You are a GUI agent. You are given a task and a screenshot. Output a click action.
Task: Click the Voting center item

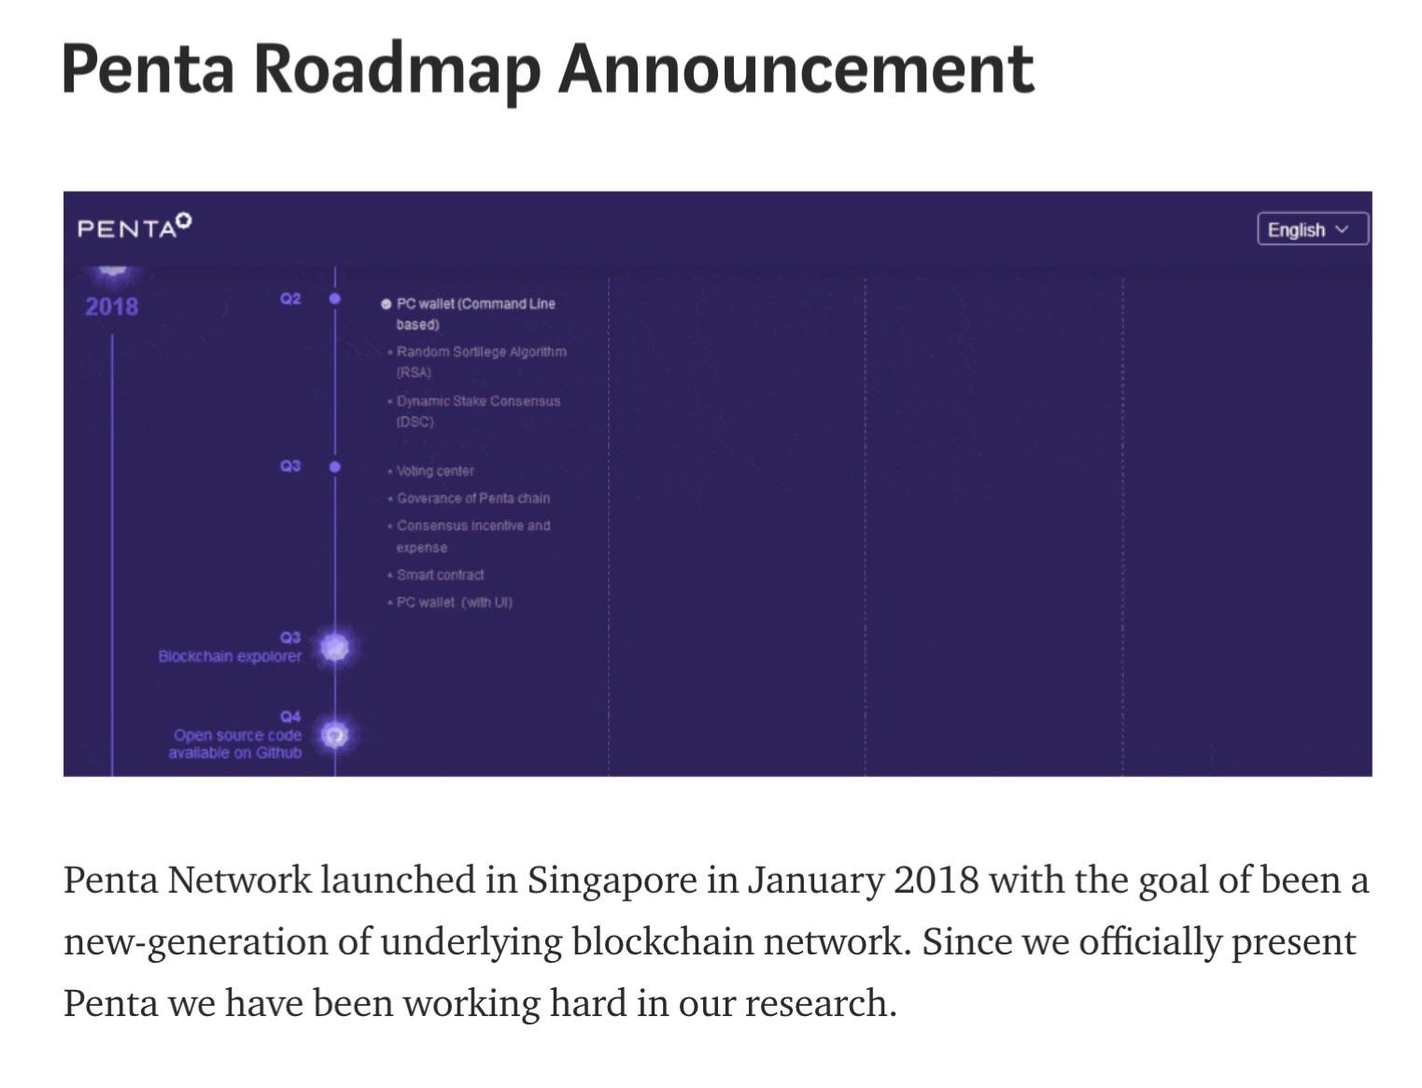tap(431, 471)
